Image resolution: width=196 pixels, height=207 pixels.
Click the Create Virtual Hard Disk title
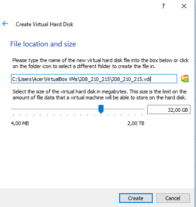(x=45, y=24)
